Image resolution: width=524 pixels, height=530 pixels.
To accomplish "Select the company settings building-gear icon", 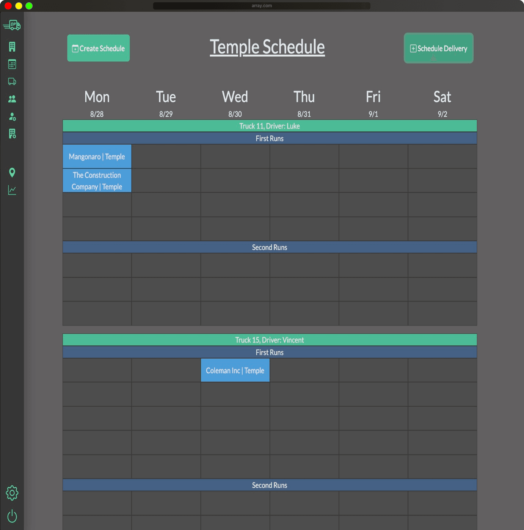I will (x=12, y=134).
